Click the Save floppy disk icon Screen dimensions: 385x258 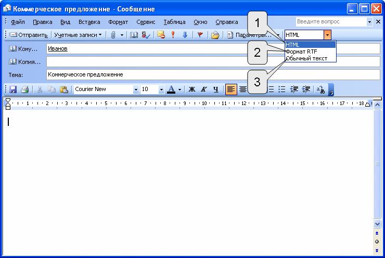click(13, 89)
